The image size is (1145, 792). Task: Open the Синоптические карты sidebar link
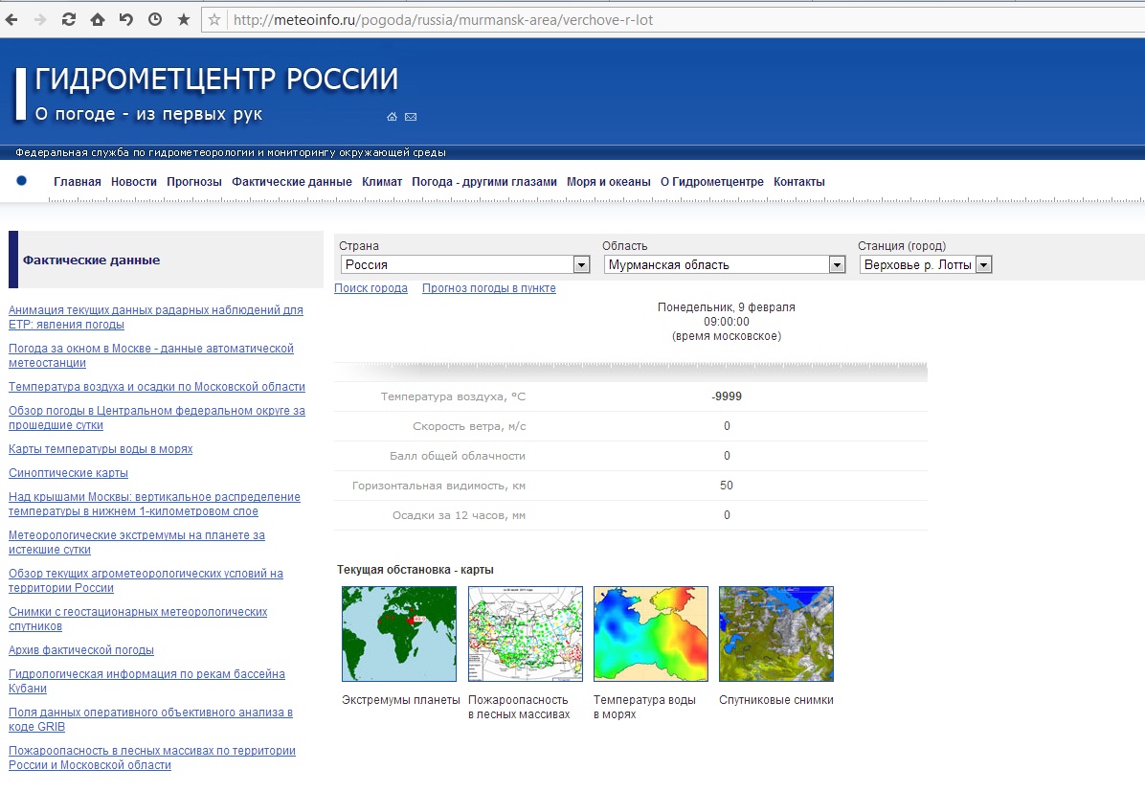tap(68, 473)
